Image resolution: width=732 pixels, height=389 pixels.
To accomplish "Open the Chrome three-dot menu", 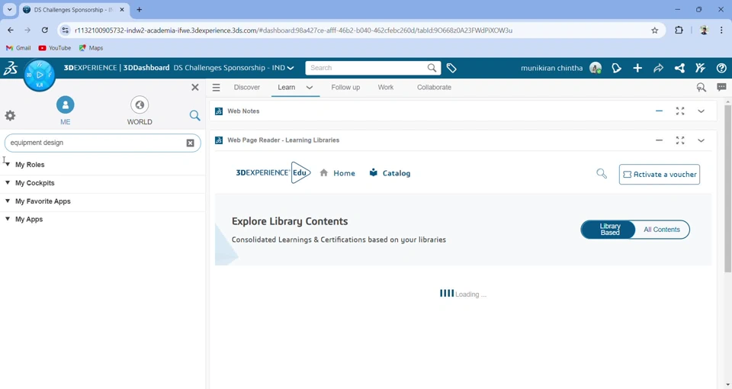I will click(721, 30).
